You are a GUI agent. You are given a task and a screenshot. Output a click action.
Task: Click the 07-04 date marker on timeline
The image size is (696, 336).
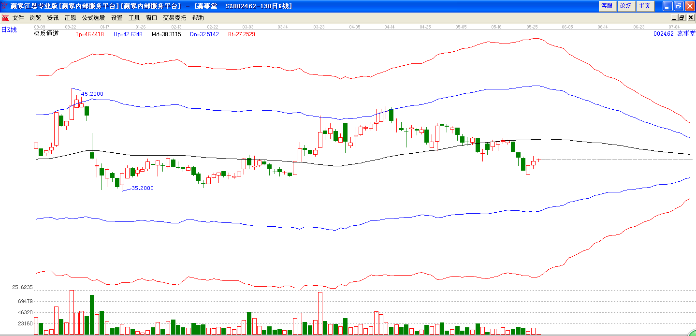point(674,27)
